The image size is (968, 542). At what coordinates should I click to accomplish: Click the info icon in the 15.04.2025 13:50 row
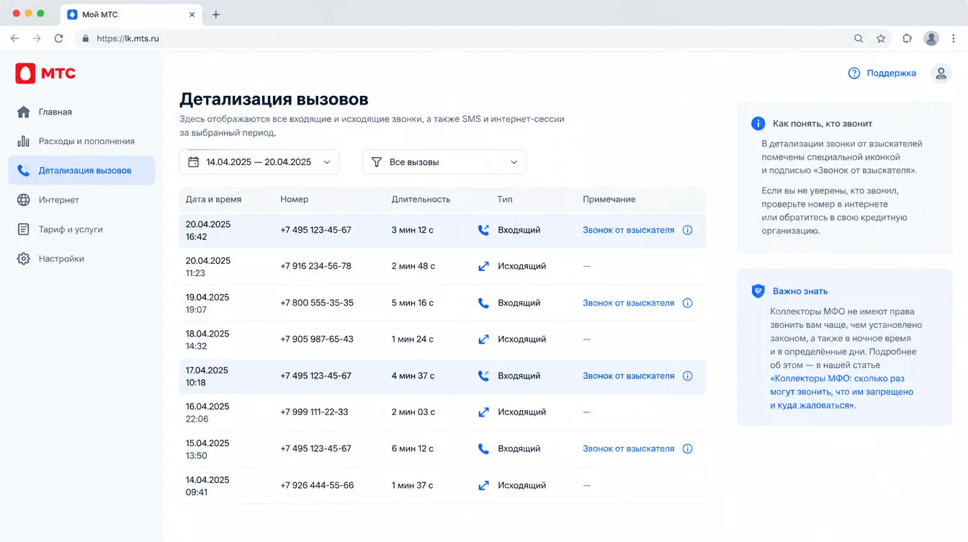pyautogui.click(x=687, y=448)
